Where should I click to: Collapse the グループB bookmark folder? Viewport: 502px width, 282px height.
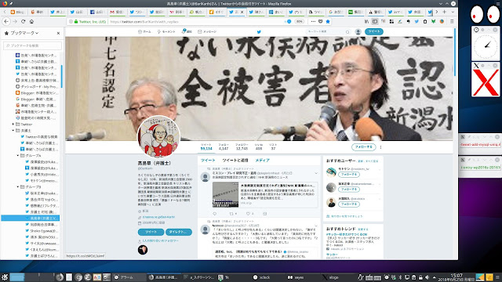18,186
